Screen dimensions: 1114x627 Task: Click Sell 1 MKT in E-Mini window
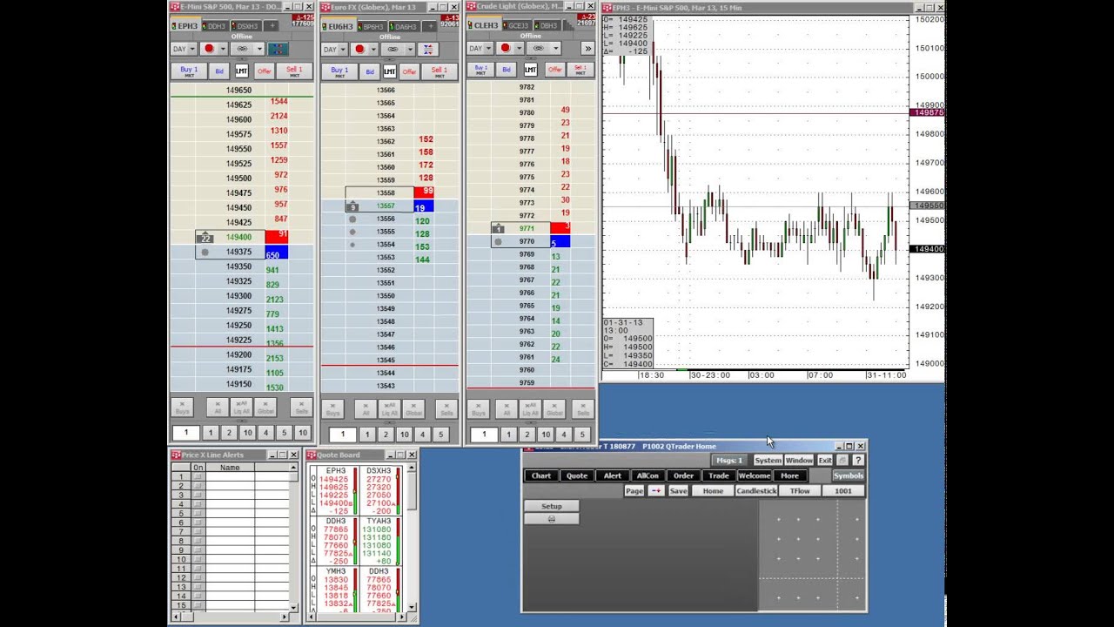tap(294, 71)
